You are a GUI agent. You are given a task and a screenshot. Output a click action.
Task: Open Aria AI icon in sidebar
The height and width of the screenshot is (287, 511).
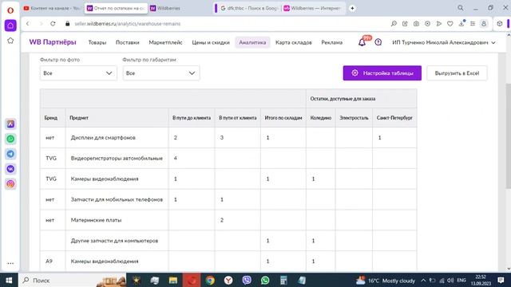[10, 124]
